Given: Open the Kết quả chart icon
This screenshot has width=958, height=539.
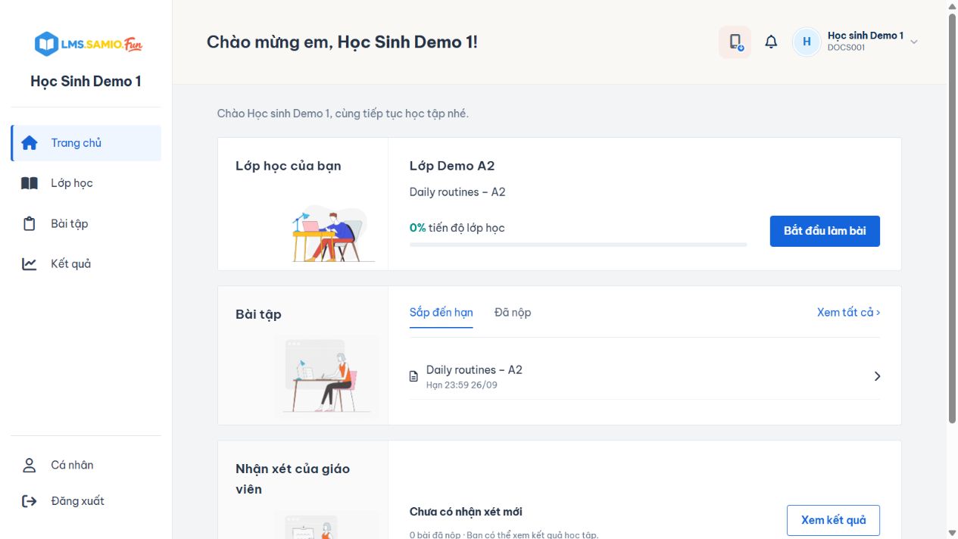Looking at the screenshot, I should click(x=30, y=264).
